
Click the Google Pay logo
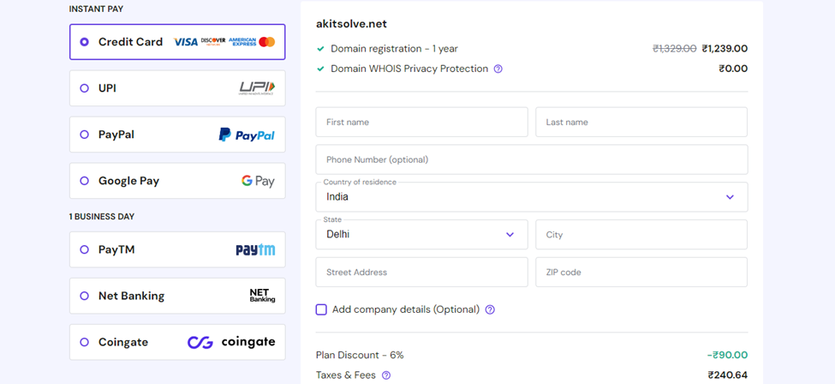point(258,181)
